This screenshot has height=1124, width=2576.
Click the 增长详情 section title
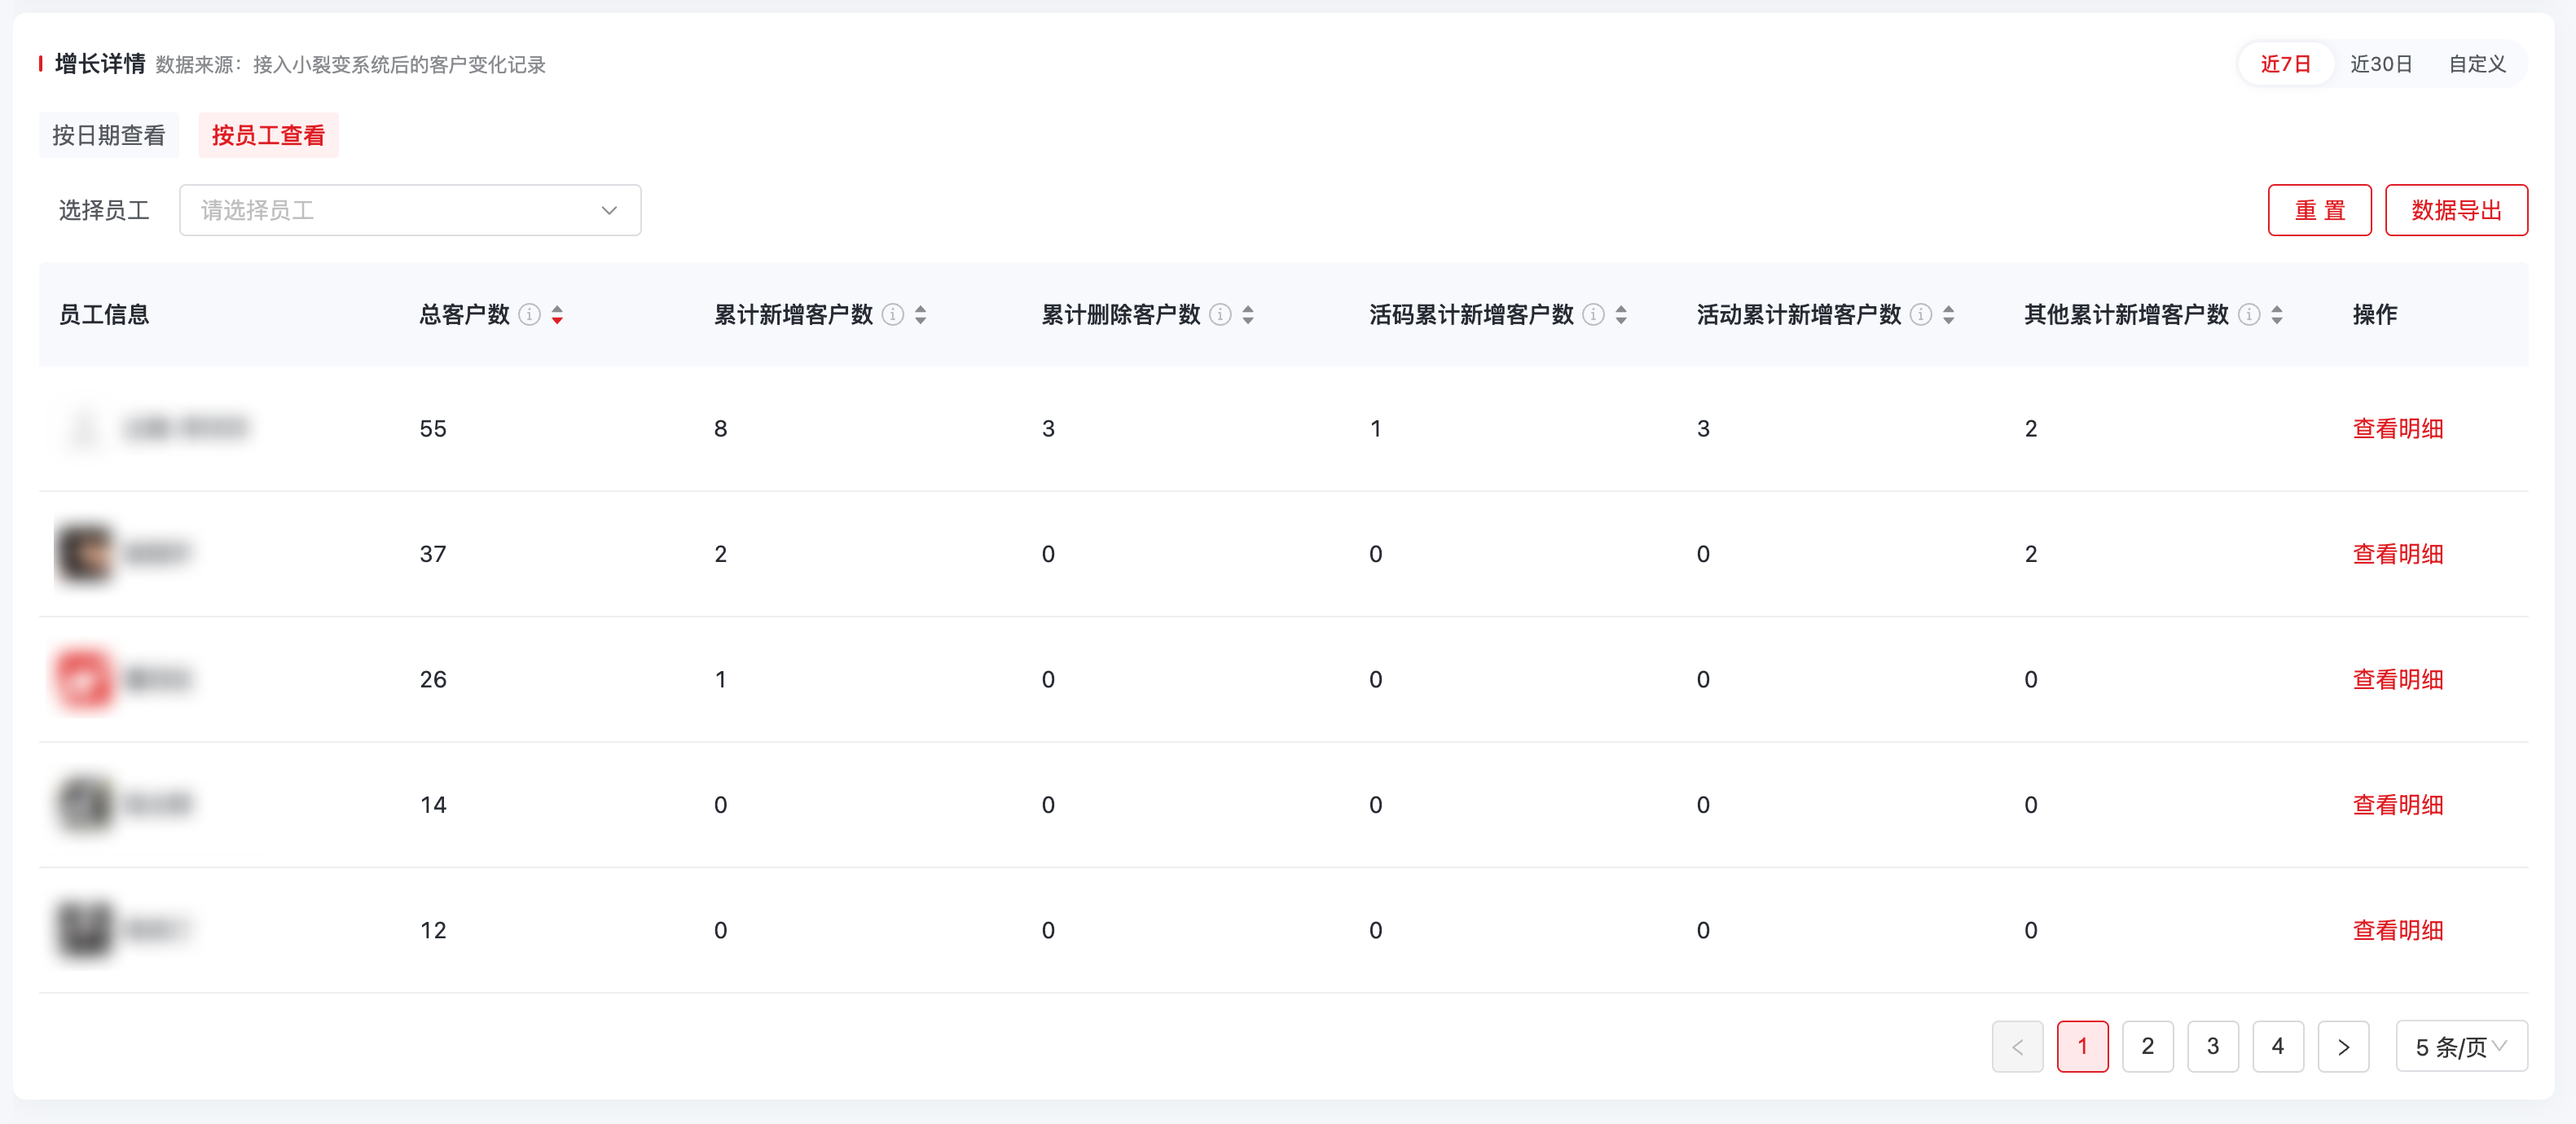click(x=100, y=64)
